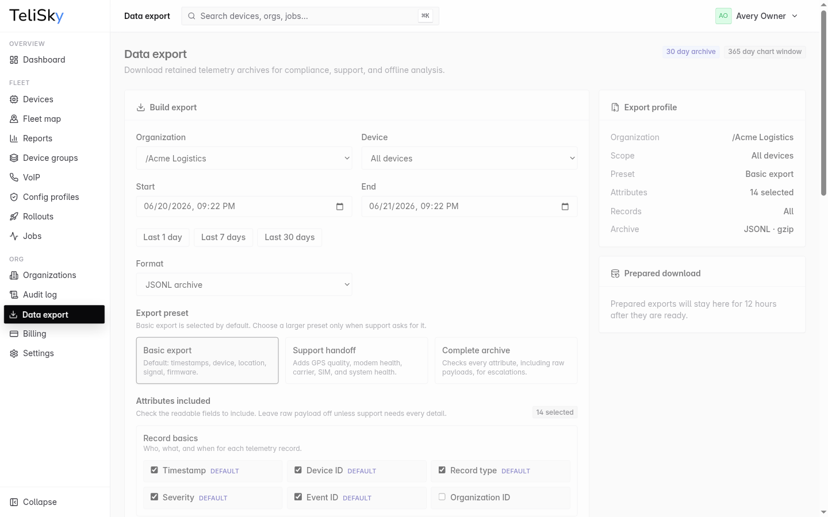Image resolution: width=828 pixels, height=517 pixels.
Task: Click the Collapse sidebar button
Action: (x=55, y=502)
